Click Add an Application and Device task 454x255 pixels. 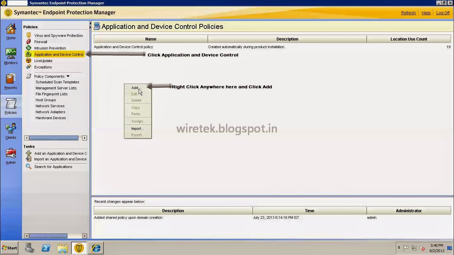coord(60,153)
